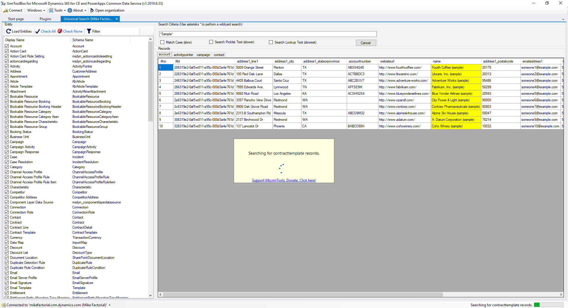Select row header number 1
The image size is (568, 308).
click(x=166, y=68)
